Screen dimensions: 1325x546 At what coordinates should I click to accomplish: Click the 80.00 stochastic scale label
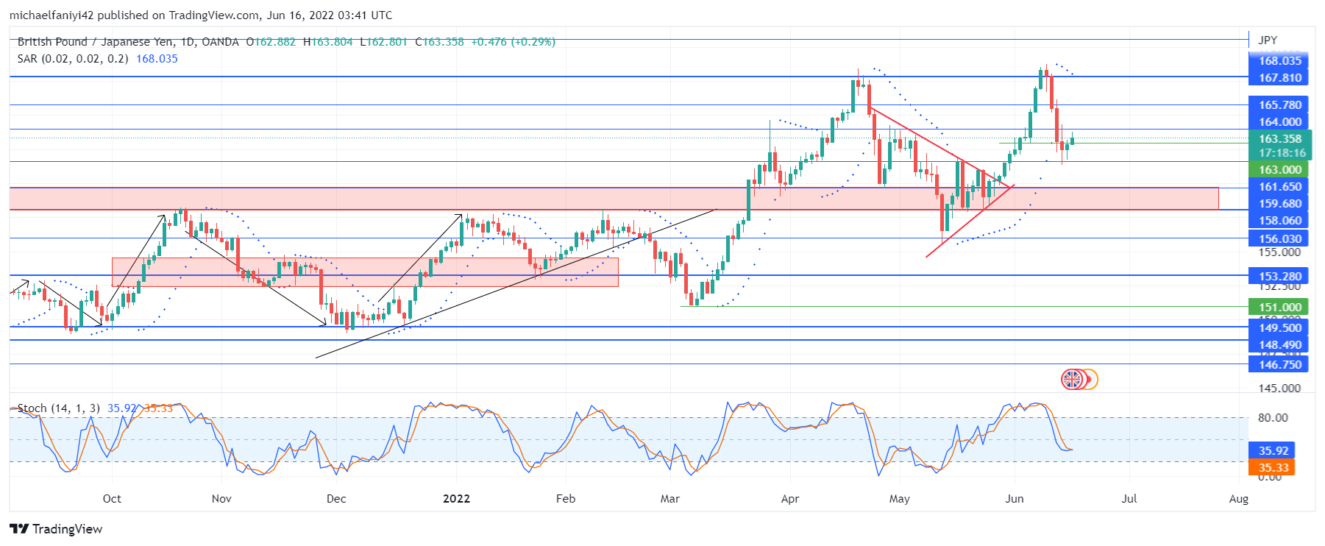click(1273, 418)
